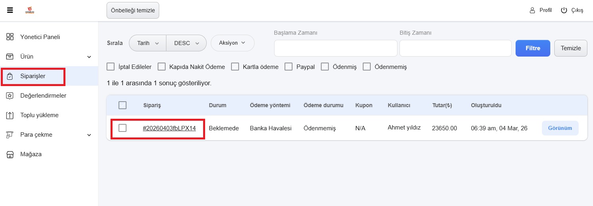The width and height of the screenshot is (593, 206).
Task: Click the Değerlendirmeler star icon
Action: (10, 96)
